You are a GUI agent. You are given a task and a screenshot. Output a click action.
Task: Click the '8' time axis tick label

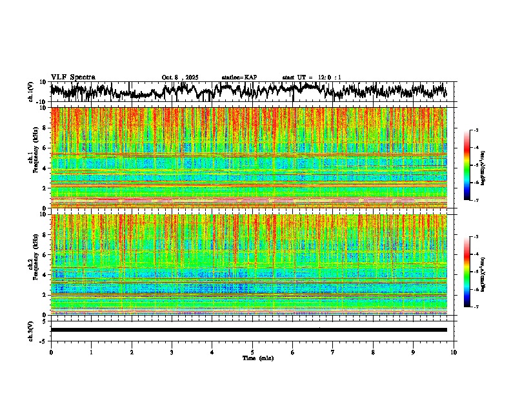coord(373,352)
